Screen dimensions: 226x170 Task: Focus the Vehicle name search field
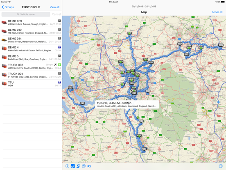[x=26, y=14]
